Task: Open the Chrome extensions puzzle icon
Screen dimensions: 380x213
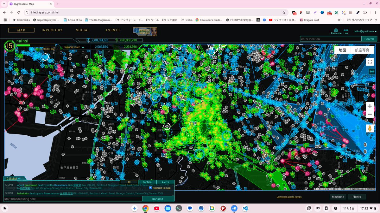Action: click(x=365, y=12)
